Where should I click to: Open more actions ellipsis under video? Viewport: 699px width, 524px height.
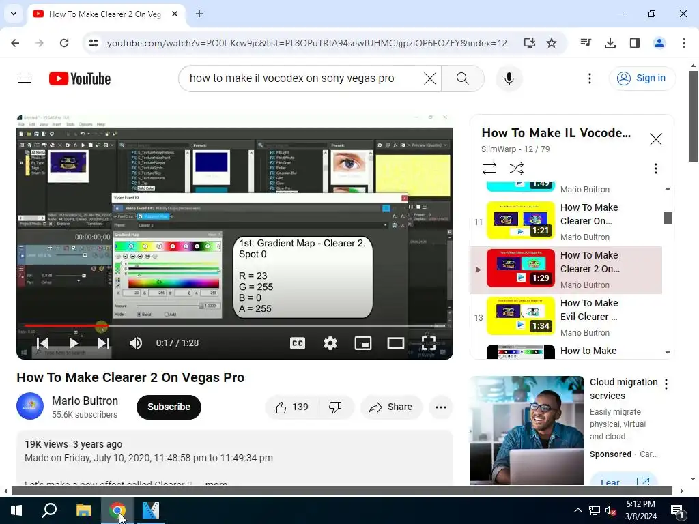pos(441,407)
